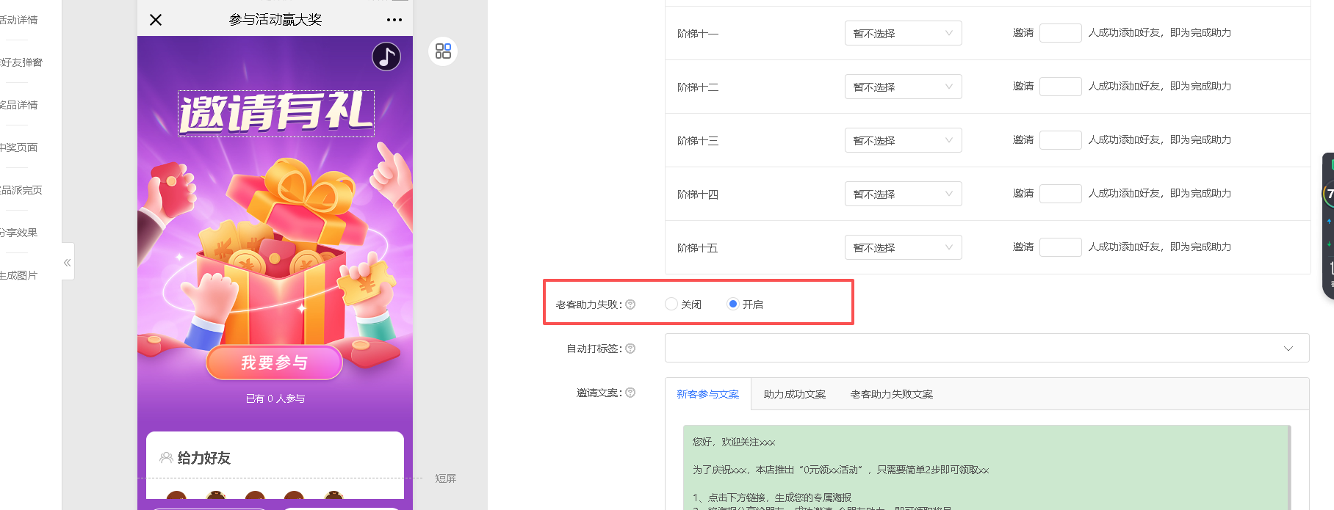Click help icon next to 自动打标签
This screenshot has width=1334, height=510.
click(630, 349)
